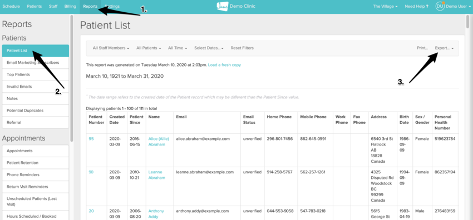This screenshot has width=473, height=220.
Task: Expand All Patients filter dropdown
Action: click(149, 48)
